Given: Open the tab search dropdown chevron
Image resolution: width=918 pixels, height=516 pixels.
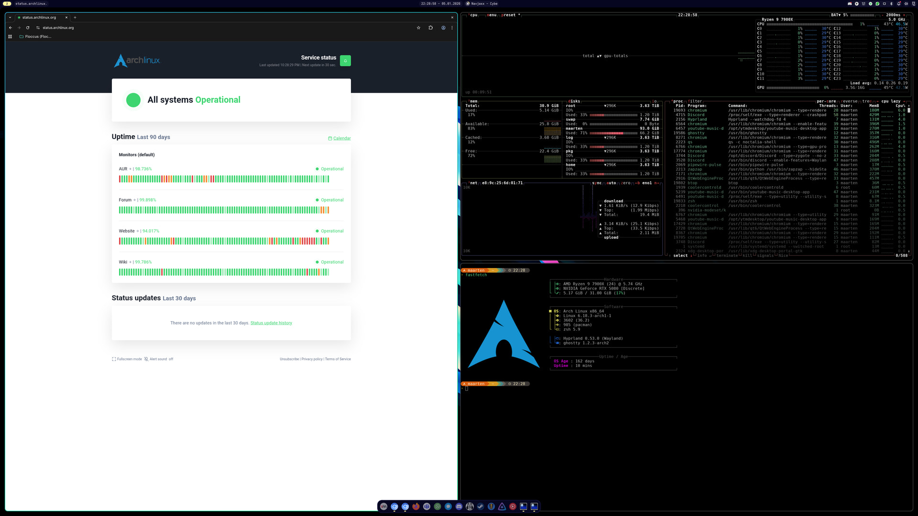Looking at the screenshot, I should pyautogui.click(x=10, y=18).
